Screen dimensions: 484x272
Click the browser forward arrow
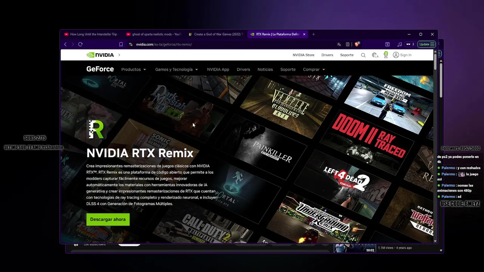click(x=73, y=44)
